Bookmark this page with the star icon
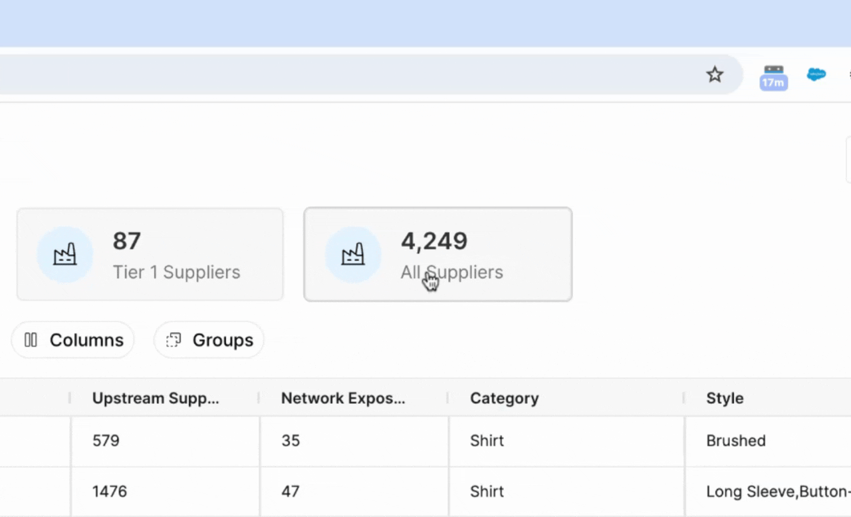Image resolution: width=851 pixels, height=517 pixels. point(715,75)
